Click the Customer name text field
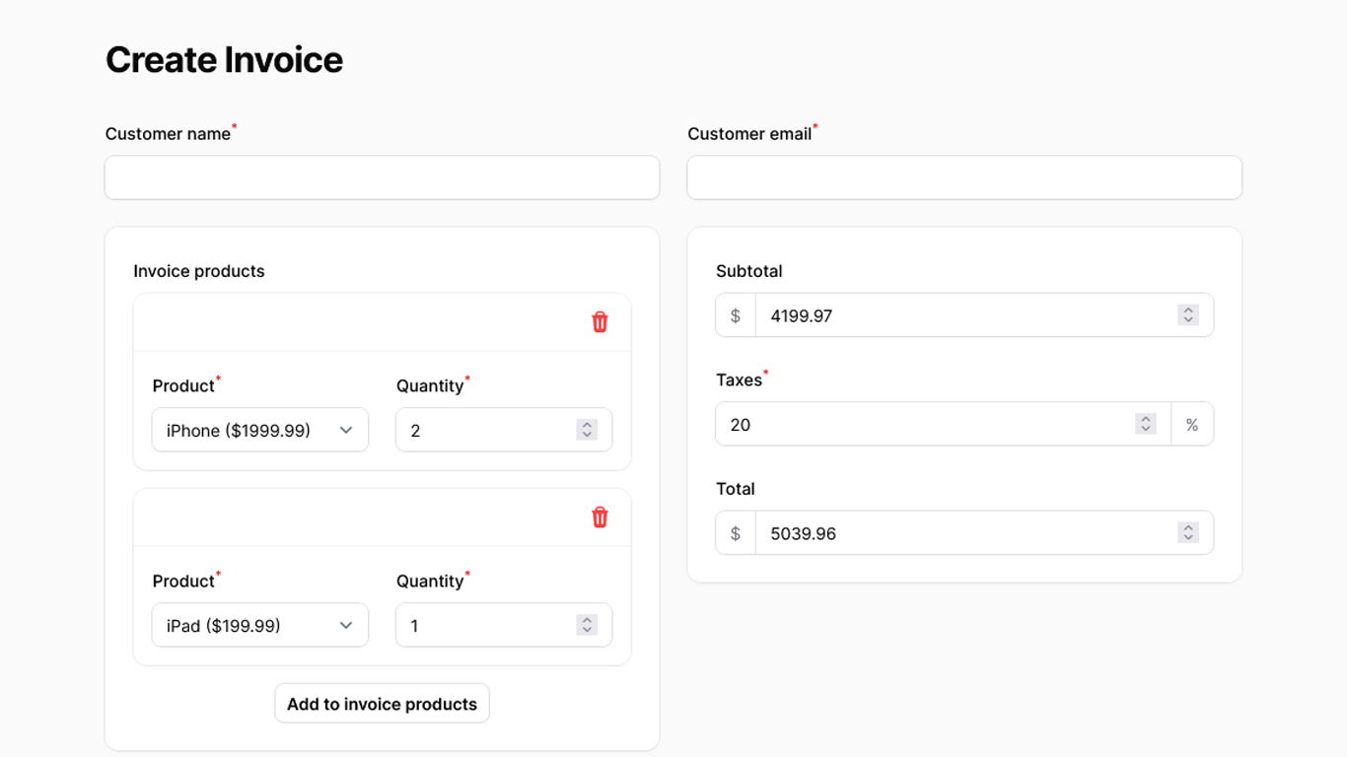Viewport: 1347px width, 757px height. (x=382, y=177)
